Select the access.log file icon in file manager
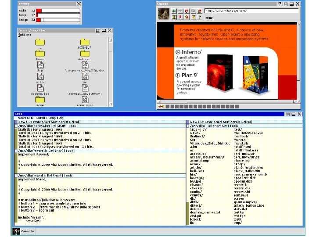 40,88
